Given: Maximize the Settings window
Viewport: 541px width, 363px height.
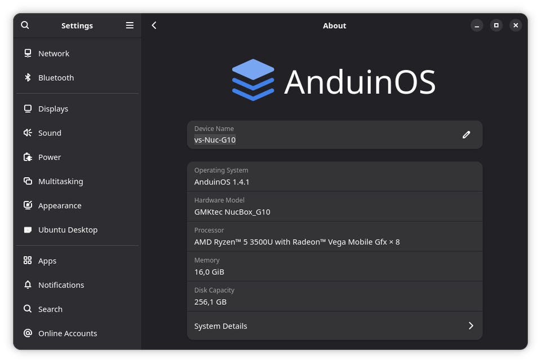Looking at the screenshot, I should point(496,25).
